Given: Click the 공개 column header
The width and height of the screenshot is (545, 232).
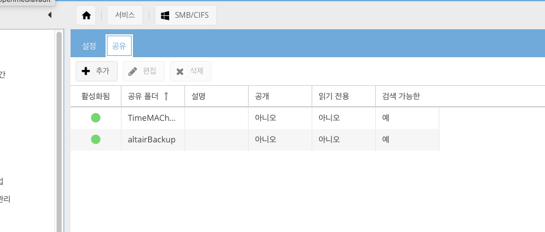Looking at the screenshot, I should tap(280, 96).
